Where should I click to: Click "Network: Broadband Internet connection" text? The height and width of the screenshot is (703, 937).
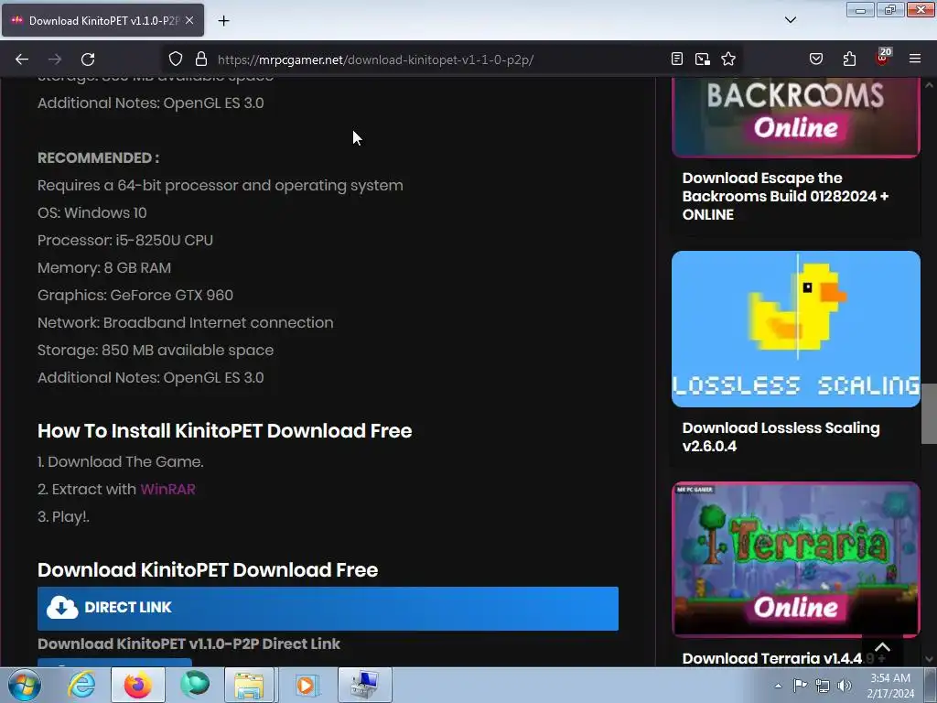[186, 323]
